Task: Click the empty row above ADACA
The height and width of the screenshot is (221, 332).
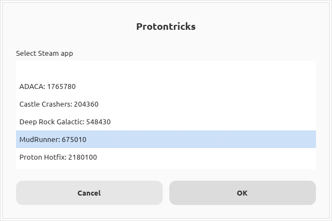Action: pyautogui.click(x=166, y=70)
